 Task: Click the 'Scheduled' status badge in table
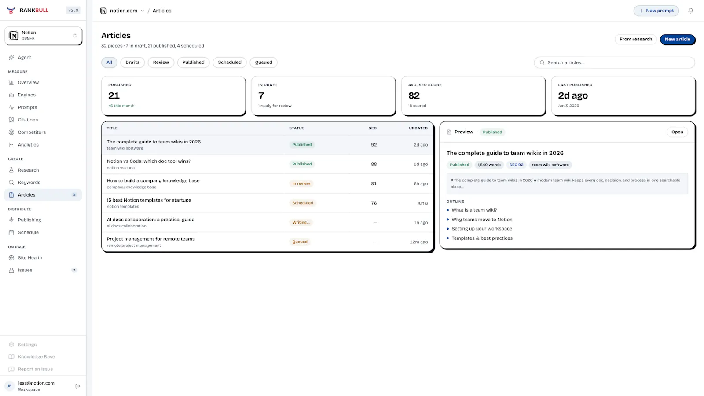(x=303, y=203)
